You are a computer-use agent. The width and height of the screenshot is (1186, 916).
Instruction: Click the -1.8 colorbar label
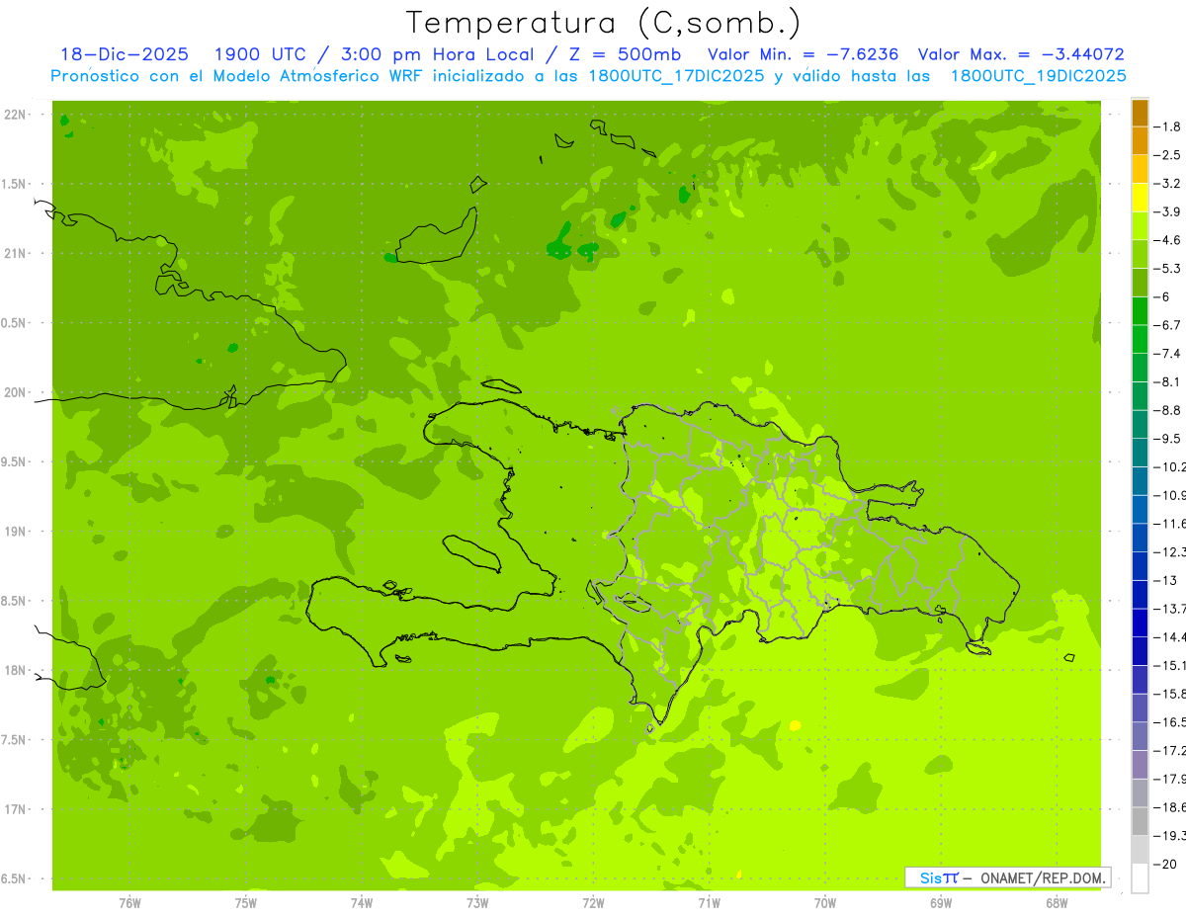pyautogui.click(x=1168, y=126)
